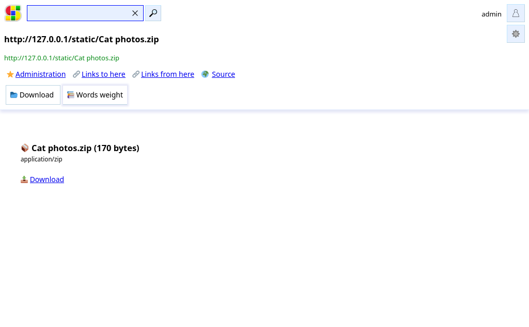Clear the search box with the X
Screen dimensions: 529x327
(135, 13)
